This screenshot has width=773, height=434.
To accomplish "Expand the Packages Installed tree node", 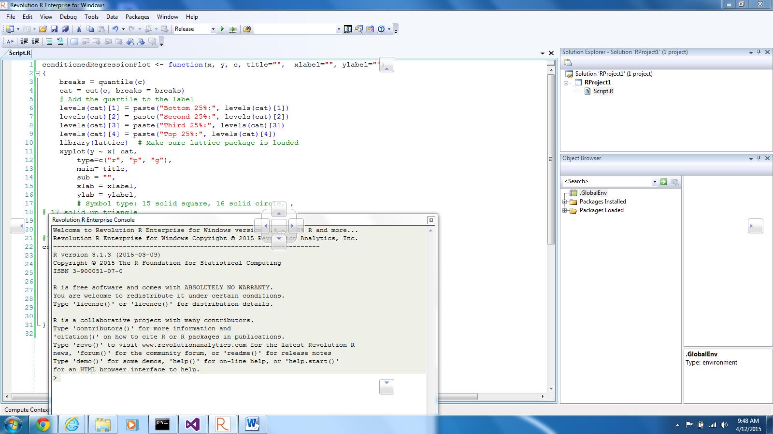I will [563, 202].
